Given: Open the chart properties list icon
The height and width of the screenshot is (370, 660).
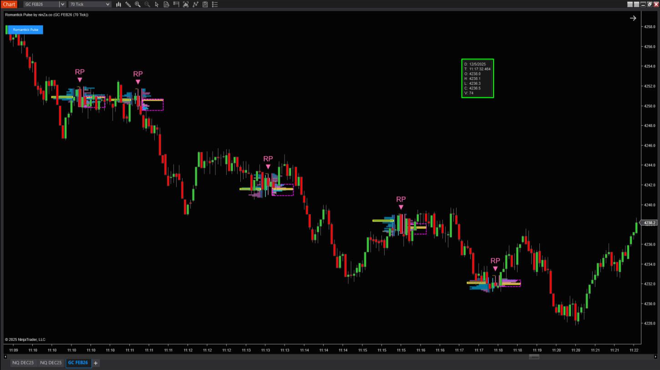Looking at the screenshot, I should (x=215, y=5).
